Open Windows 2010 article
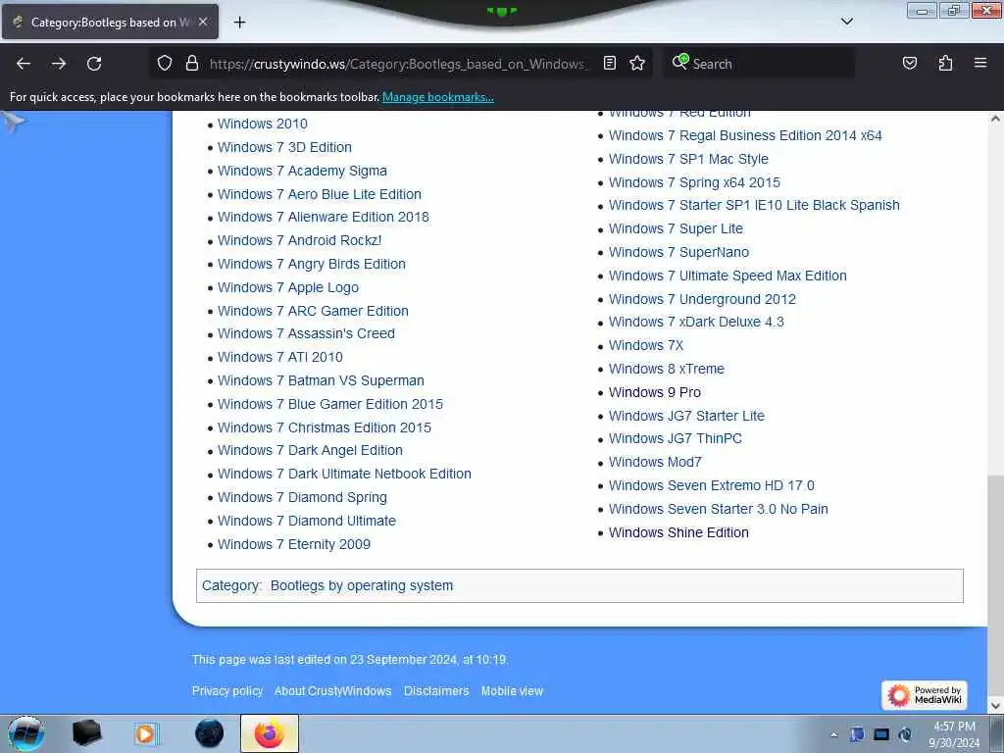This screenshot has height=753, width=1004. pos(263,125)
